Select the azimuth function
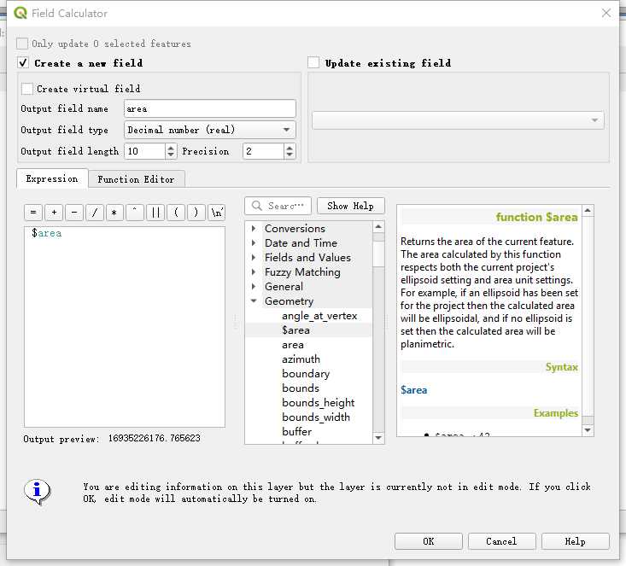 [301, 359]
